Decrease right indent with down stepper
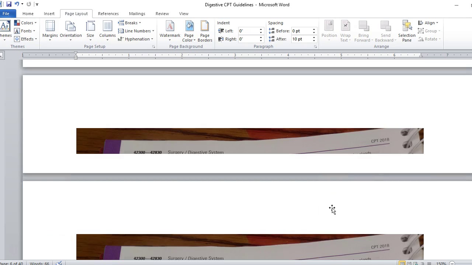Image resolution: width=472 pixels, height=265 pixels. pos(261,41)
